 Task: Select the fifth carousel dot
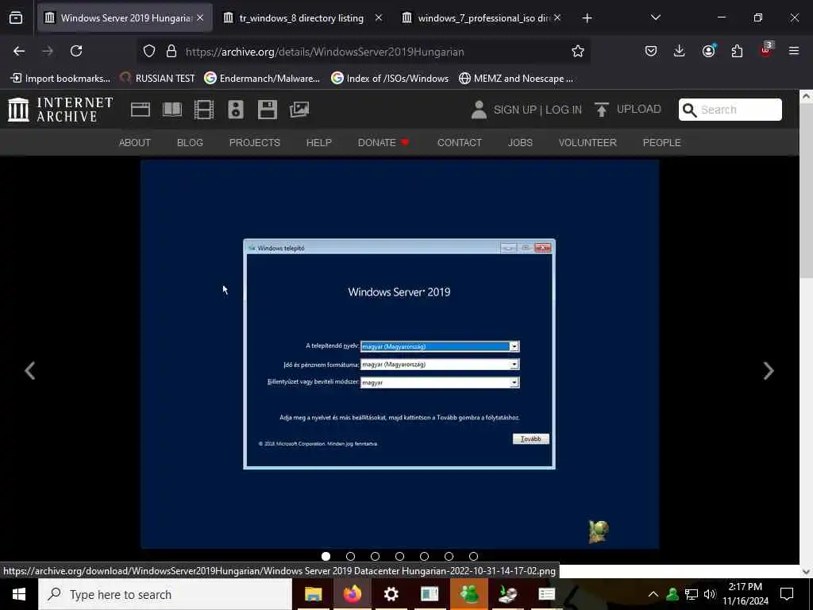(424, 556)
